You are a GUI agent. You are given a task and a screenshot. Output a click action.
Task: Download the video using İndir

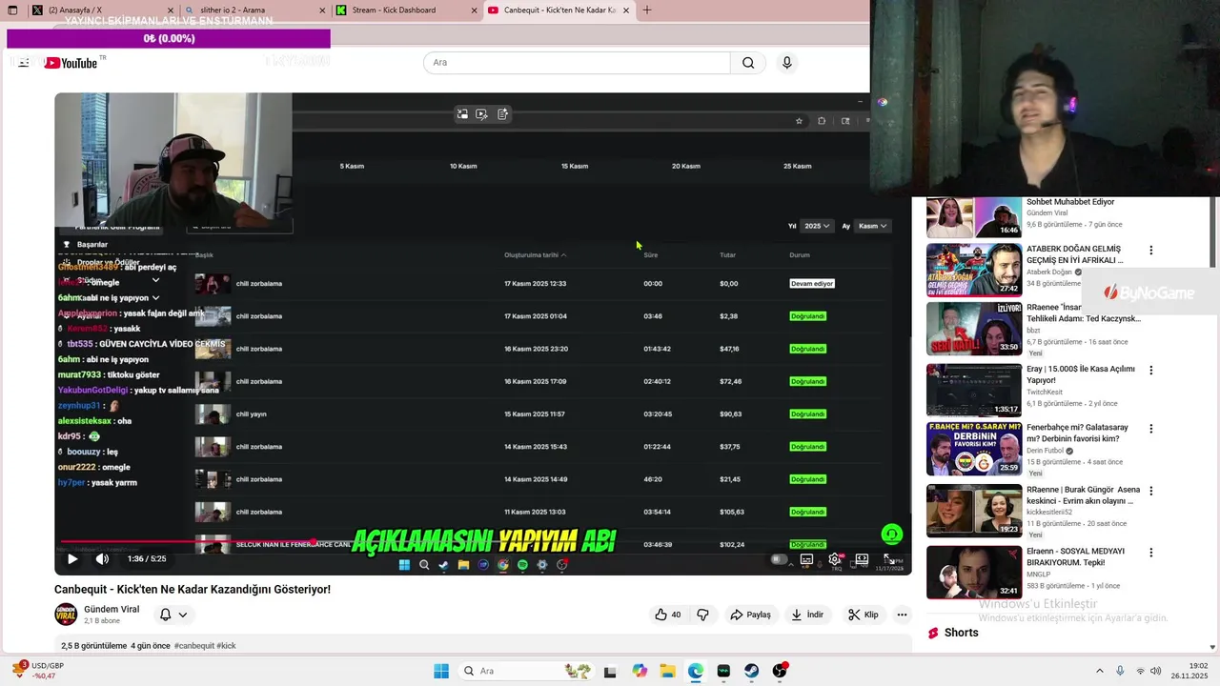click(807, 615)
